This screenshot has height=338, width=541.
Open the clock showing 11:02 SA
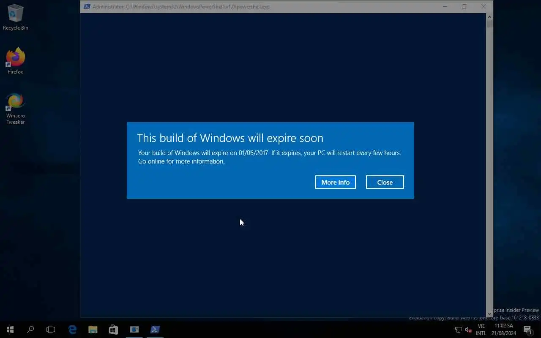tap(504, 330)
